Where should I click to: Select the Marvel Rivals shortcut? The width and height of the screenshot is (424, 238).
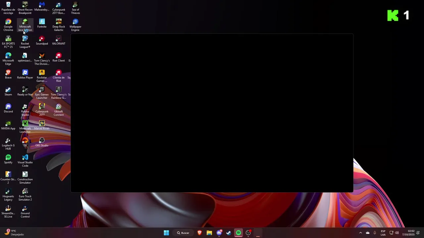click(x=42, y=125)
